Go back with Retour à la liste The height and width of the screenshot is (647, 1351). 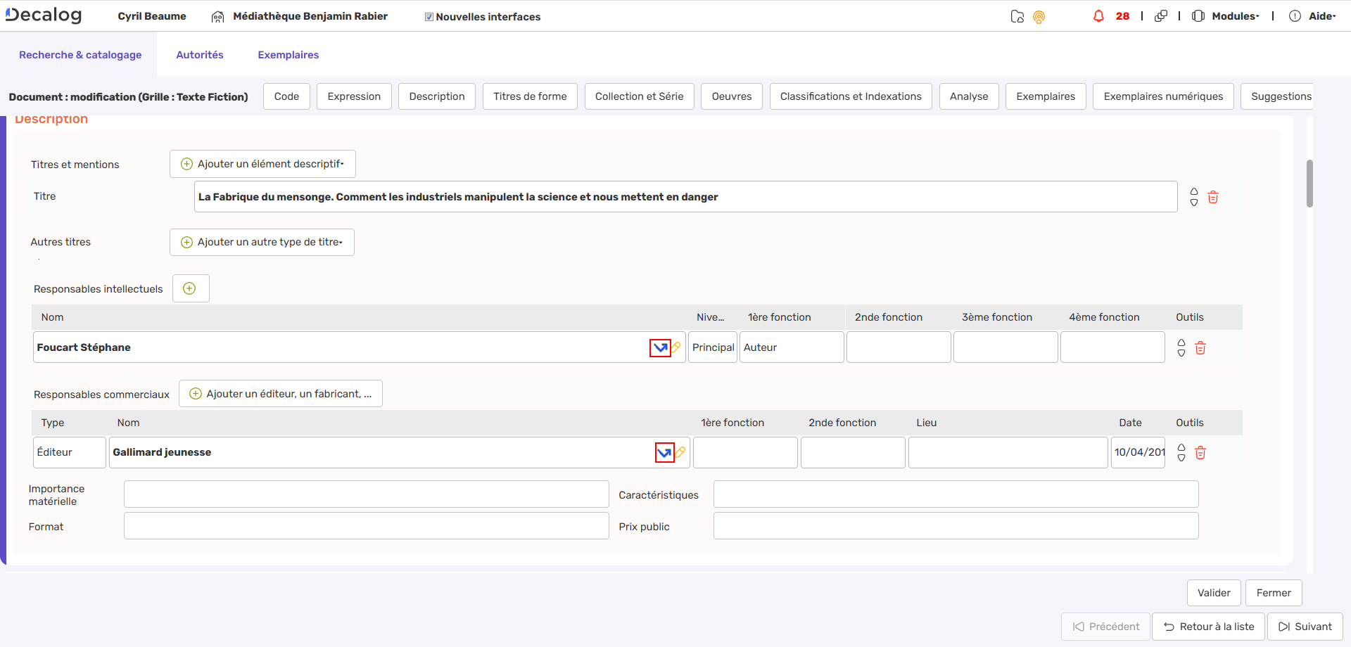coord(1208,626)
